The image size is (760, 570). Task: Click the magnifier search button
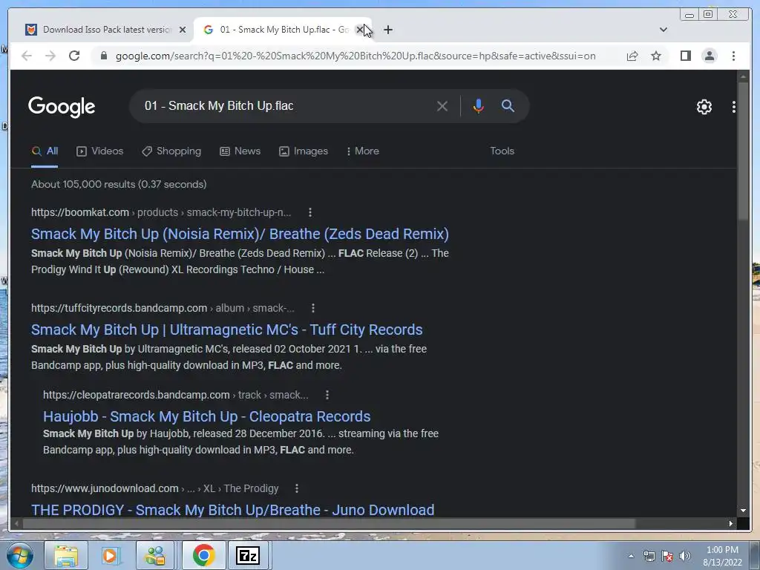pyautogui.click(x=508, y=105)
